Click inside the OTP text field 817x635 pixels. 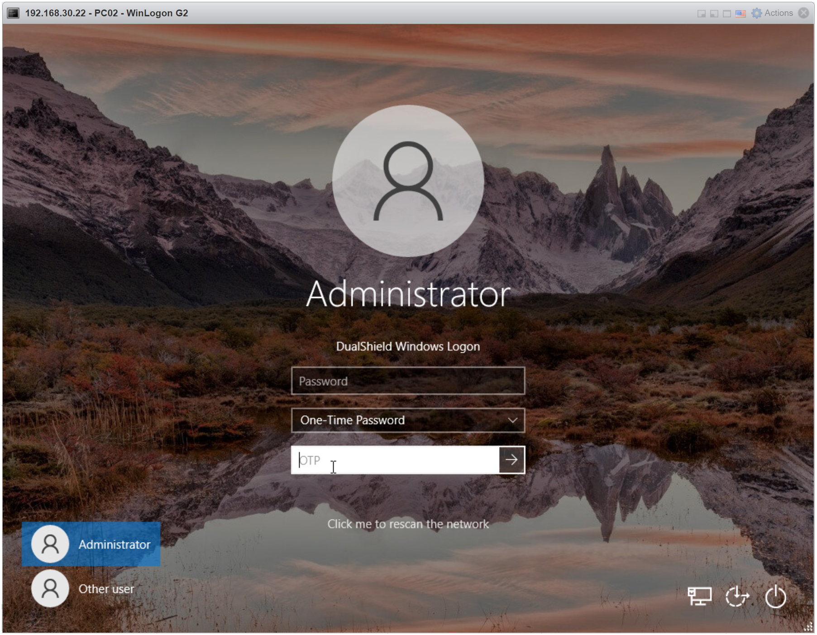coord(395,460)
